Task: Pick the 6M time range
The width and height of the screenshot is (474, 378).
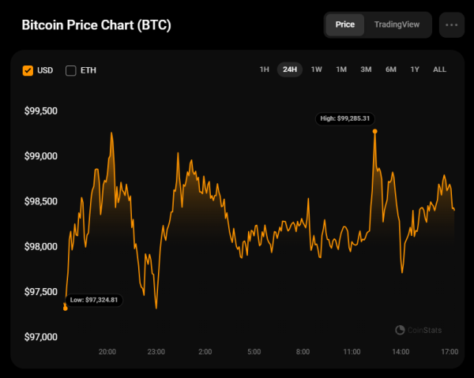Action: click(x=390, y=69)
